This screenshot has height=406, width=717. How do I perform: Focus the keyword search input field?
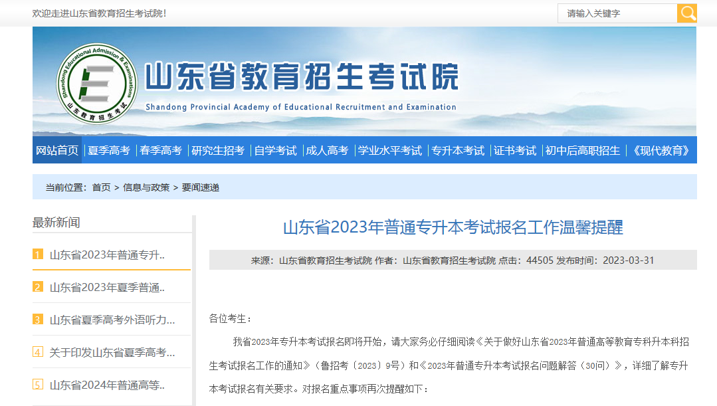tap(617, 13)
